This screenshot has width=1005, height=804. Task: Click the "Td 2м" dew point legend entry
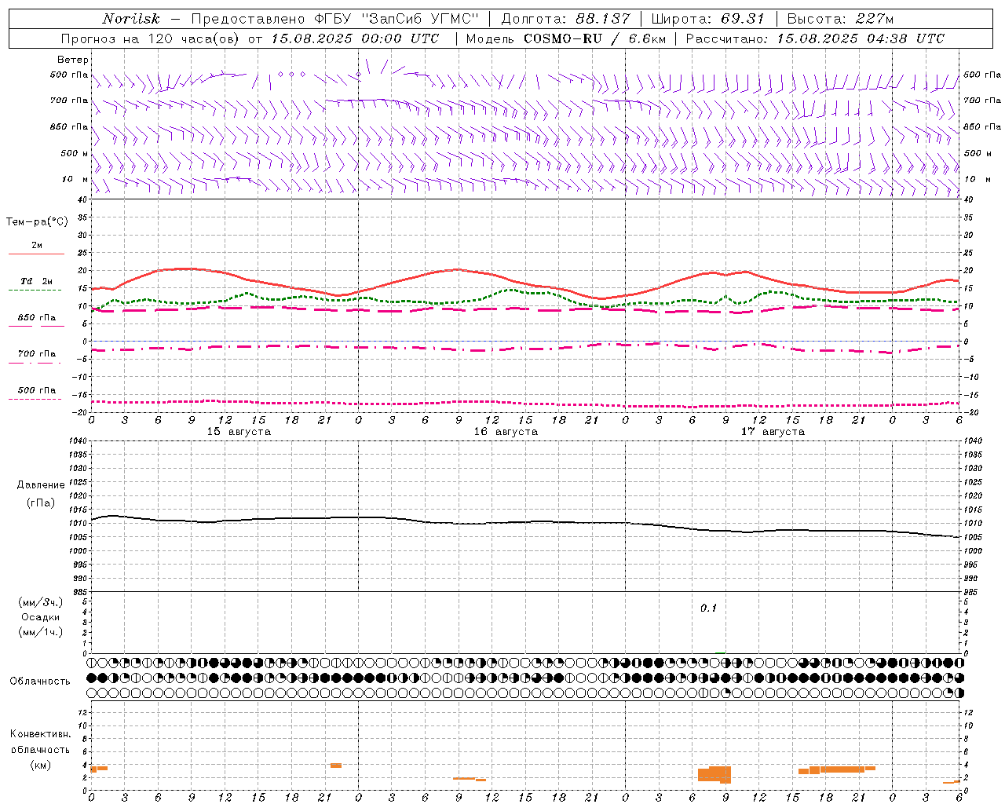[37, 281]
